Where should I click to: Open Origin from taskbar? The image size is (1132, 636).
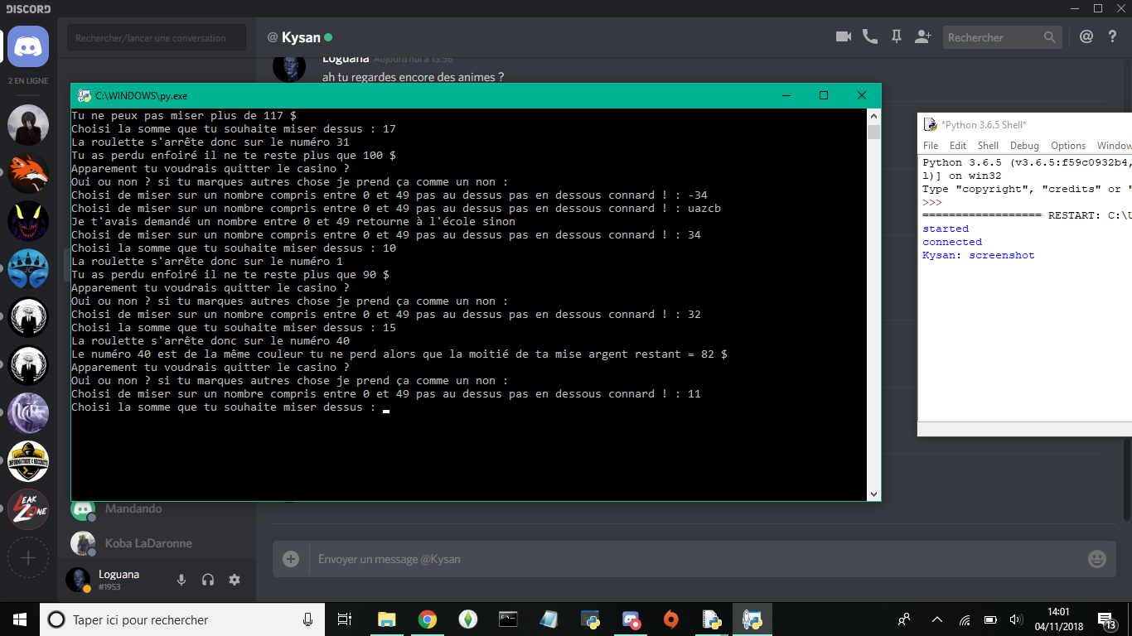[x=671, y=619]
